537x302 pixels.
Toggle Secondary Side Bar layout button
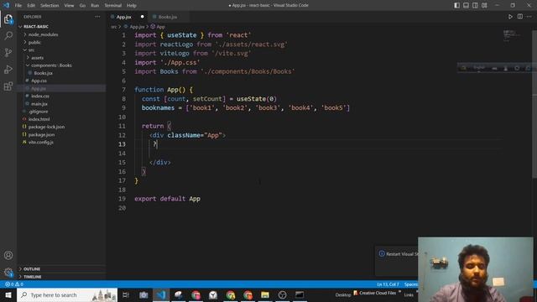click(x=476, y=5)
